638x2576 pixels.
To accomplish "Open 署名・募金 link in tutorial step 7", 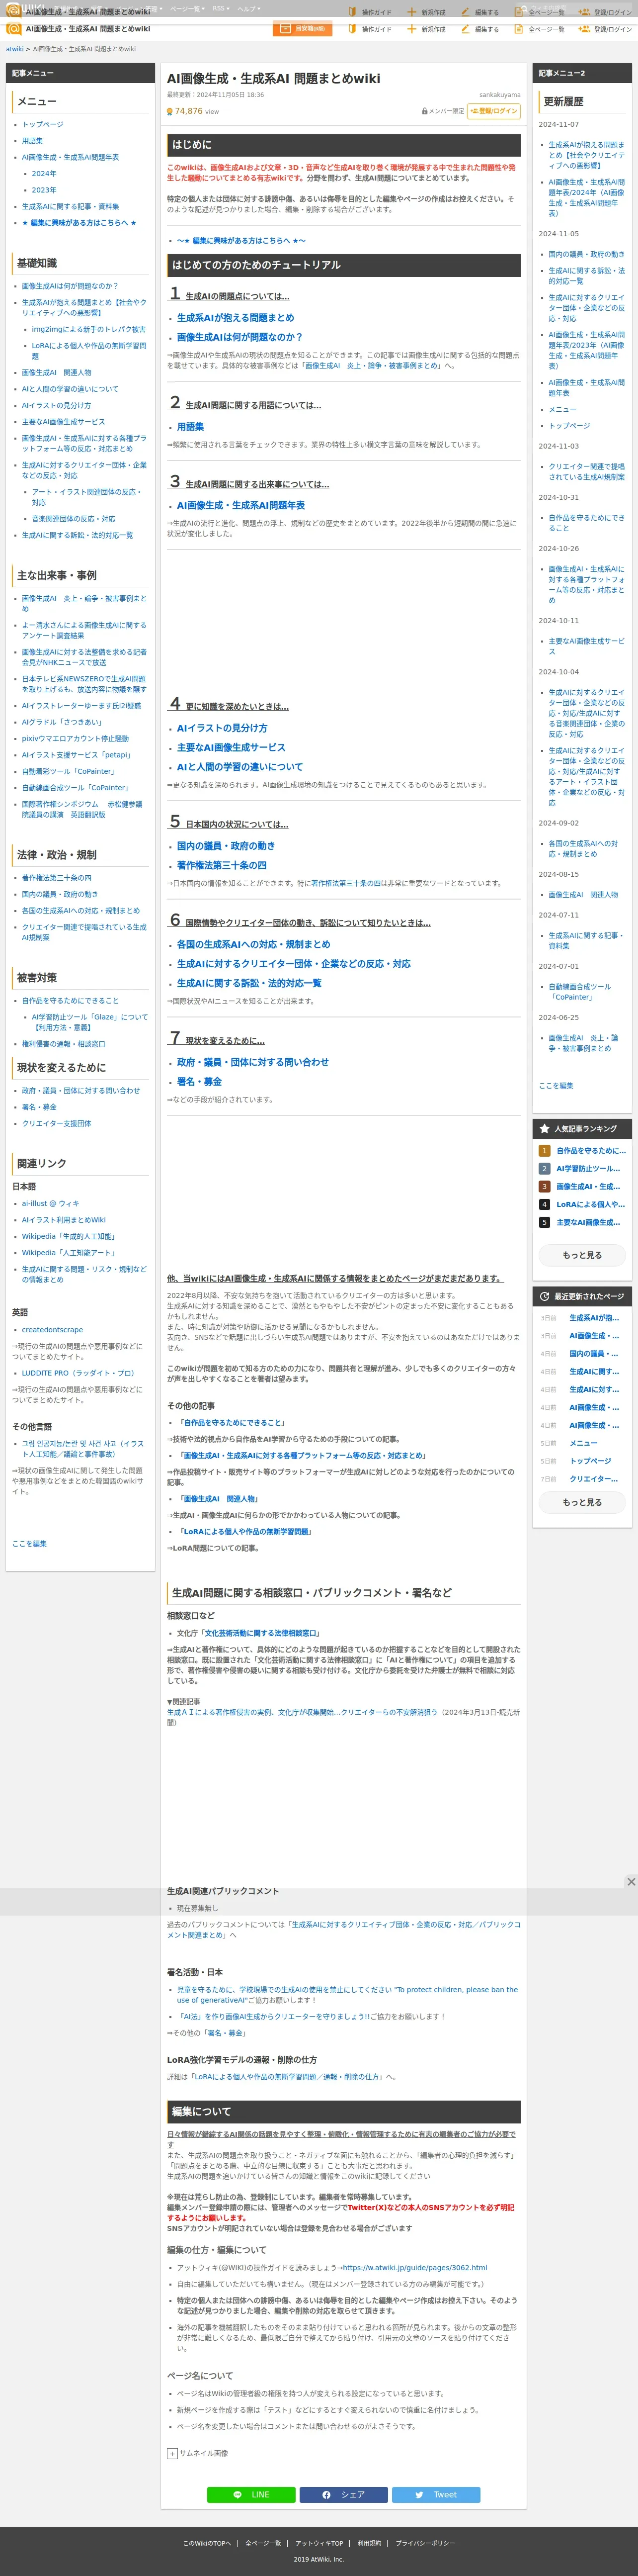I will click(x=200, y=1082).
